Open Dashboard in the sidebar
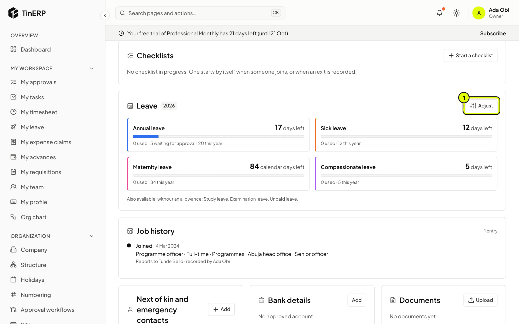This screenshot has width=519, height=324. (52, 49)
